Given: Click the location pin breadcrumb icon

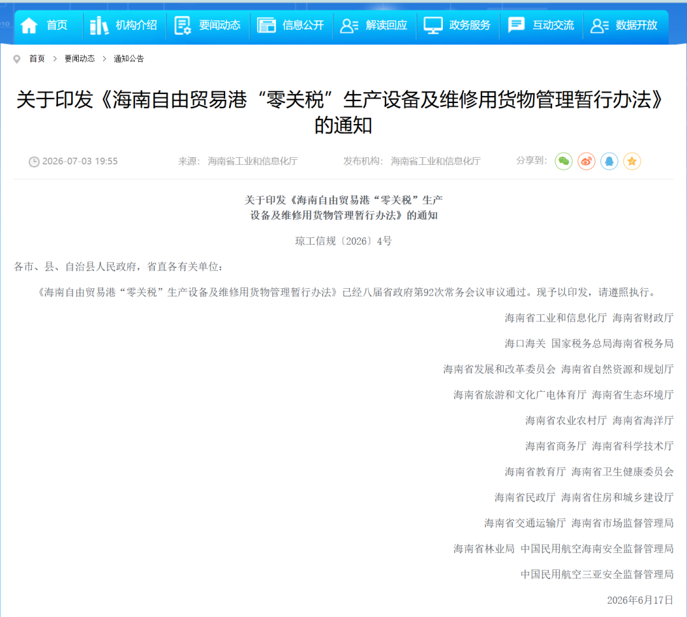Looking at the screenshot, I should [17, 59].
